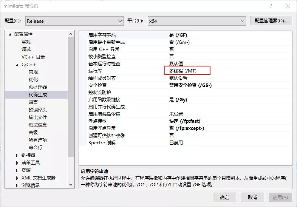Select the Spectre 缓解 property
This screenshot has width=297, height=207.
102,143
